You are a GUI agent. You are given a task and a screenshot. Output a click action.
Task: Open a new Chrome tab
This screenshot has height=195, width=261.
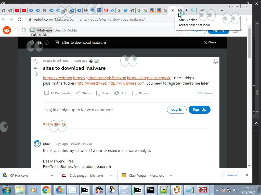pos(202,10)
